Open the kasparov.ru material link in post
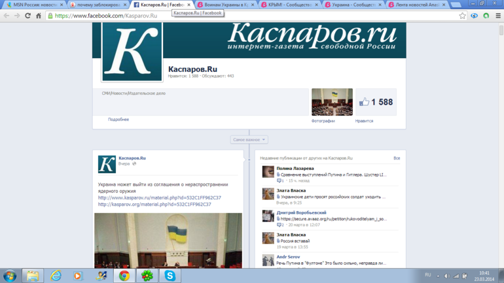 click(159, 197)
